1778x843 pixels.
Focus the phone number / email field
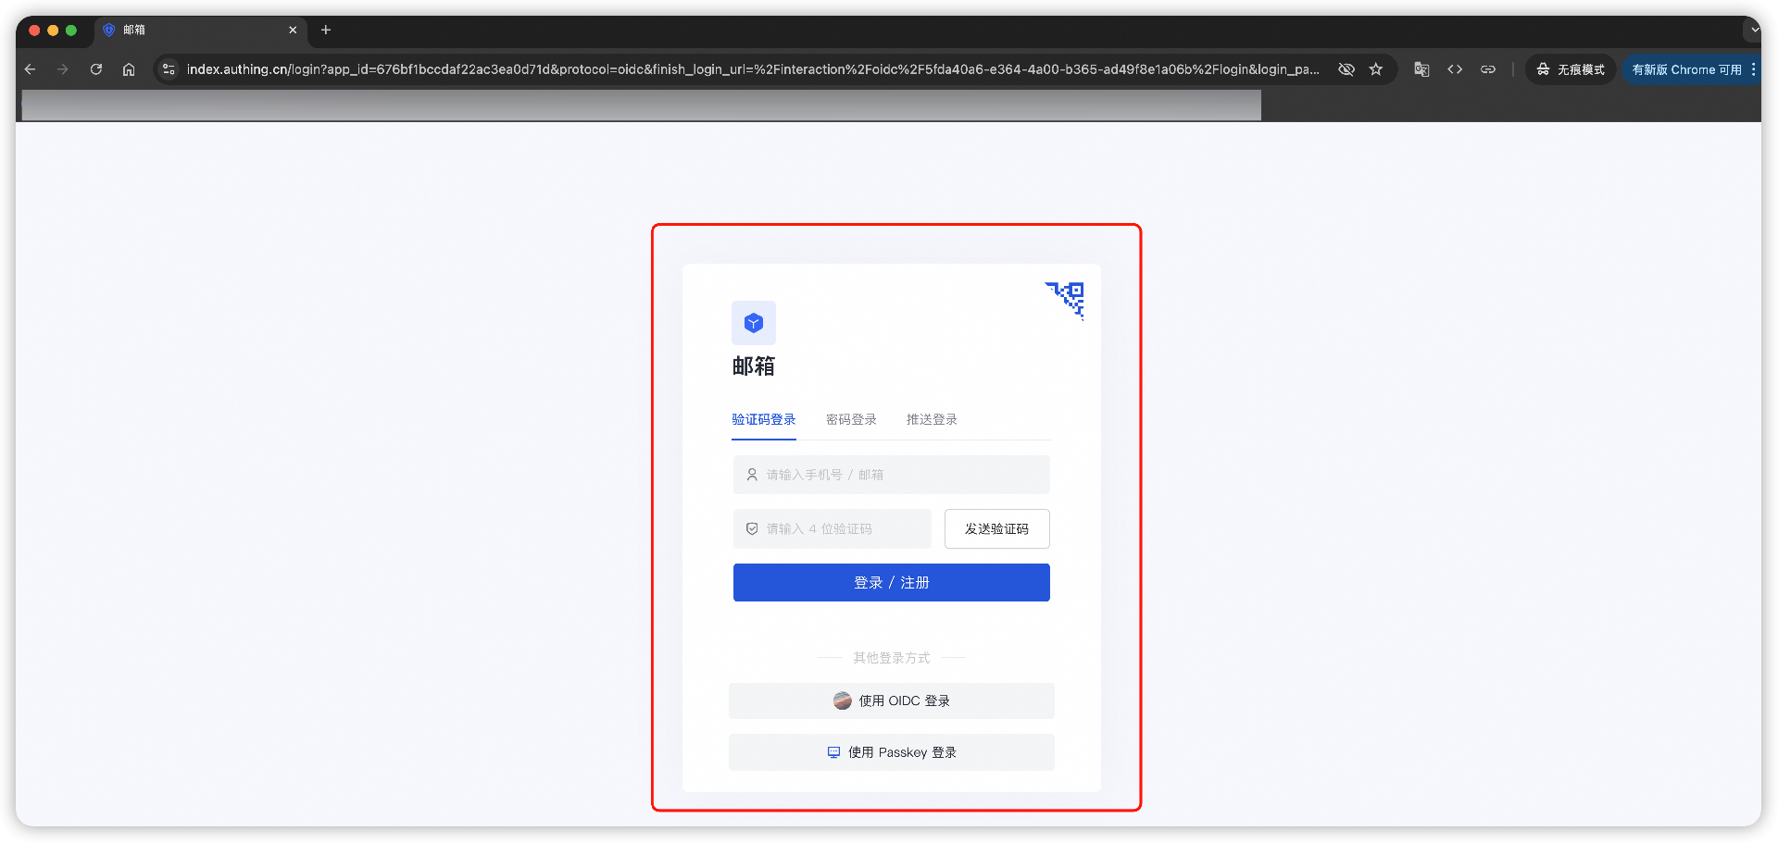click(892, 475)
